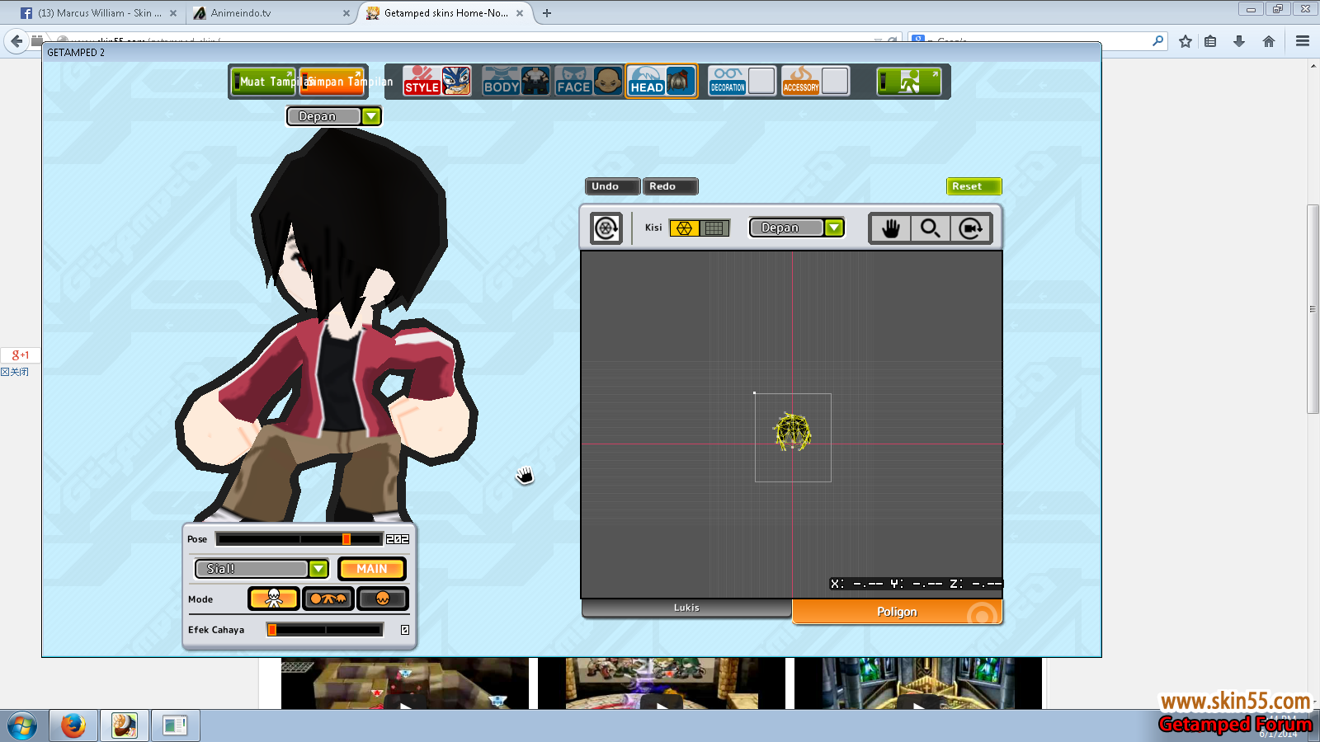Viewport: 1320px width, 742px height.
Task: Click the Muat Tampilan button
Action: point(263,81)
